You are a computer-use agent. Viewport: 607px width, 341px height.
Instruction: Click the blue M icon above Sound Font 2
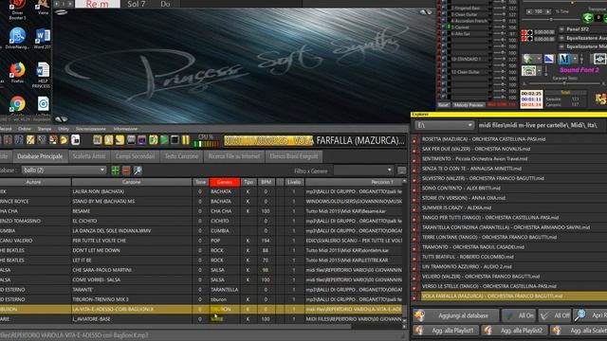564,59
